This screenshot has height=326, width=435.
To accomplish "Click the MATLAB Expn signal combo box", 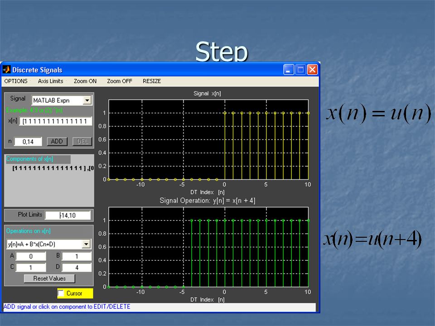I will coord(62,101).
